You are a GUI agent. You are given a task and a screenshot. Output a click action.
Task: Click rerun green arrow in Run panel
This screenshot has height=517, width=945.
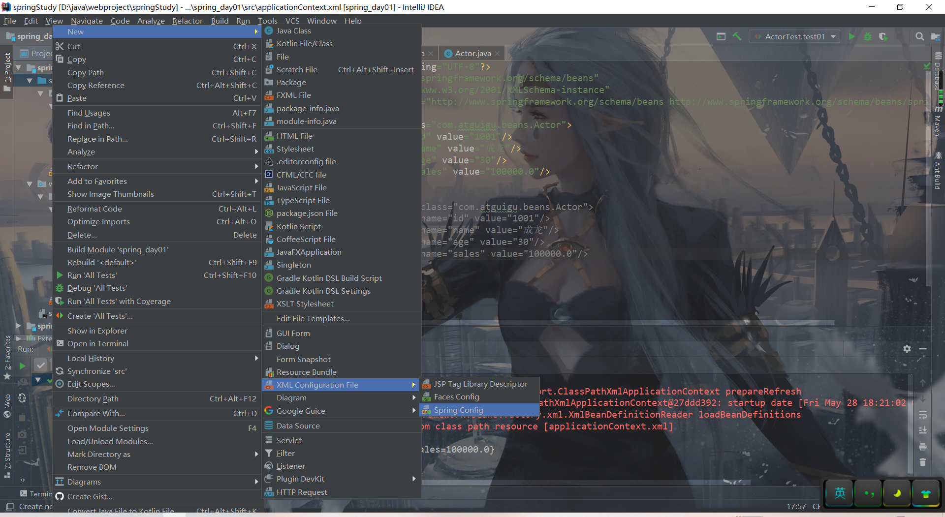[22, 365]
